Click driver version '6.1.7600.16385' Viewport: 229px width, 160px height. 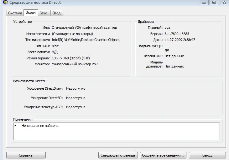(x=177, y=34)
